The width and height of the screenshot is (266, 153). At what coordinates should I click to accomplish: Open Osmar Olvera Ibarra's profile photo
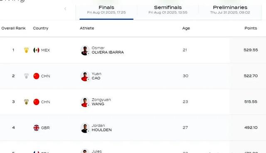click(85, 50)
